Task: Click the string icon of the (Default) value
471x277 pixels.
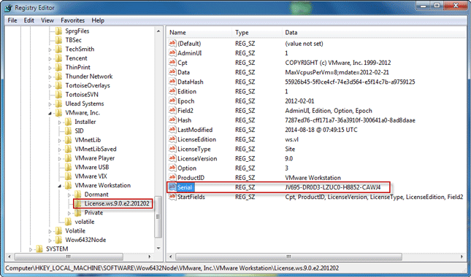Action: coord(172,44)
